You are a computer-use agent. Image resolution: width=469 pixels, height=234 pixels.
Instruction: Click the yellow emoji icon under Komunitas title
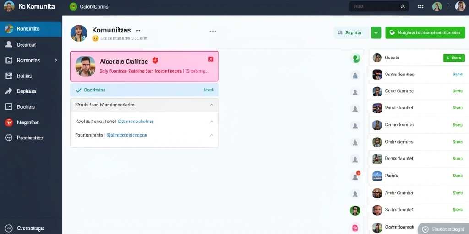95,38
